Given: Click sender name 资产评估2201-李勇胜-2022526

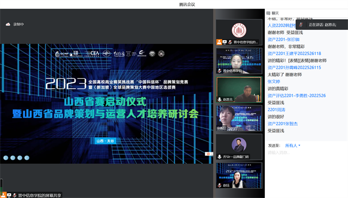Looking at the screenshot, I should point(297,95).
